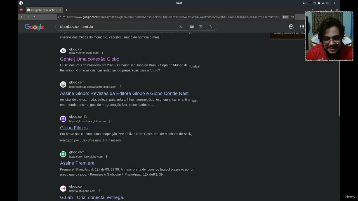Open the power button menu in panel
The image size is (358, 201).
[334, 3]
